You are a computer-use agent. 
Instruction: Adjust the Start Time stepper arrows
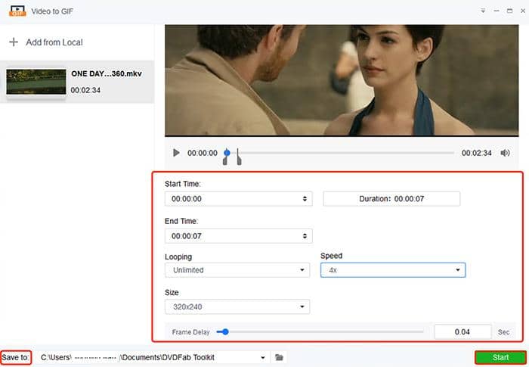pyautogui.click(x=305, y=199)
